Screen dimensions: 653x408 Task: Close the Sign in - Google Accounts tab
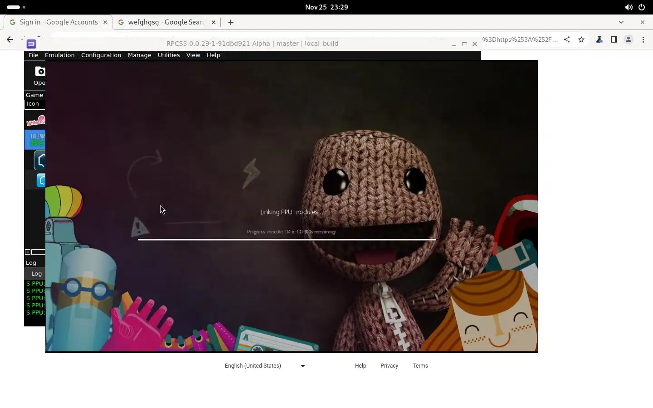(x=105, y=22)
